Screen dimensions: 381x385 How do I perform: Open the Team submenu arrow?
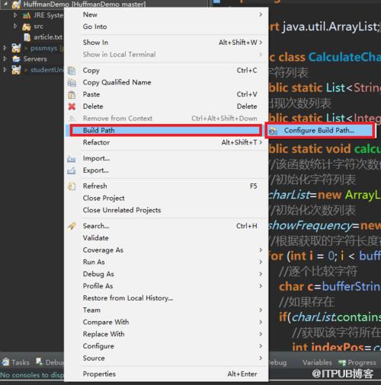(x=261, y=310)
